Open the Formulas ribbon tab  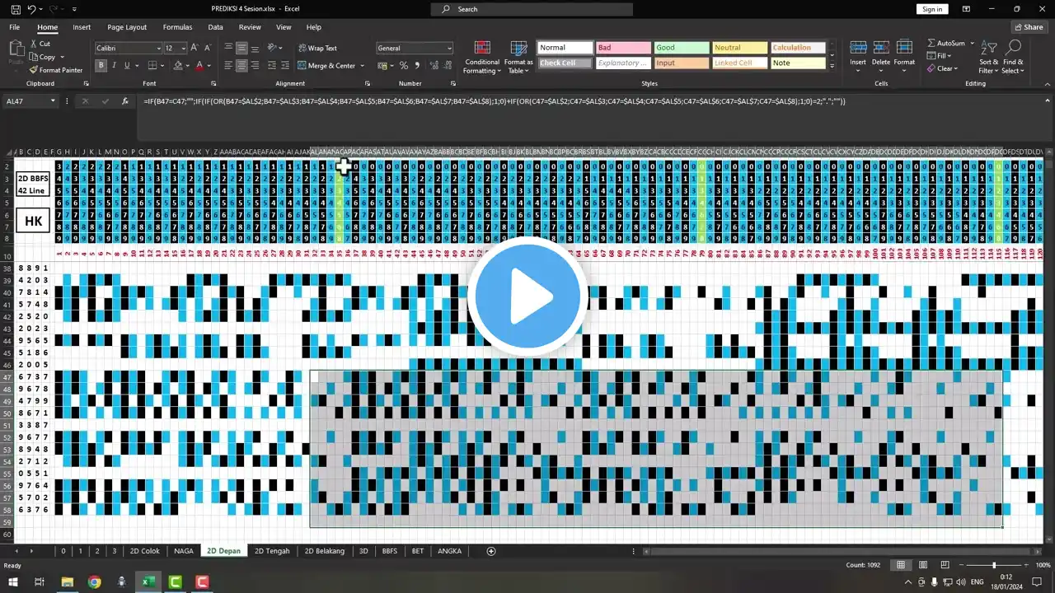177,27
